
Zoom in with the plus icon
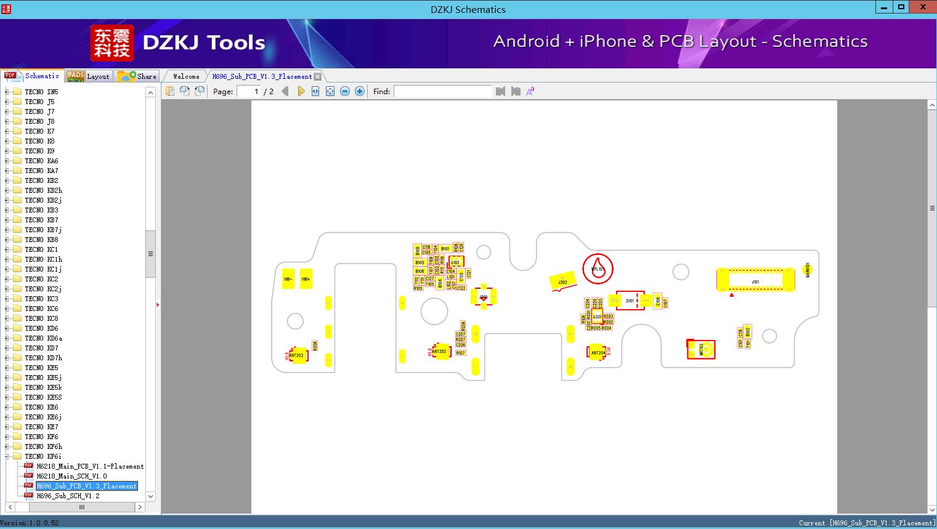pyautogui.click(x=360, y=91)
